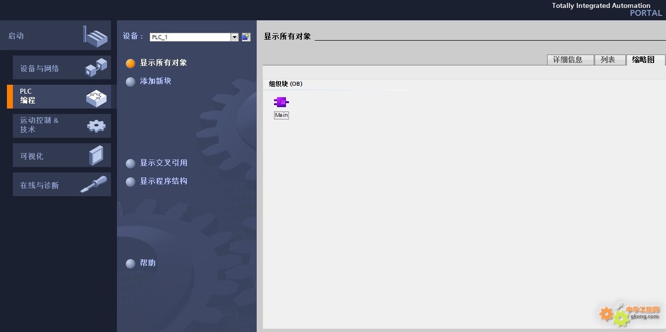Click the PLC_1 device selection field
Screen dimensions: 666x332
(190, 37)
